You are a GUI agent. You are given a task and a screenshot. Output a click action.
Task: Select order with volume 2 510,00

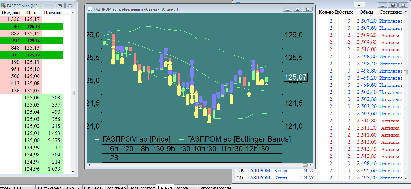point(366,49)
